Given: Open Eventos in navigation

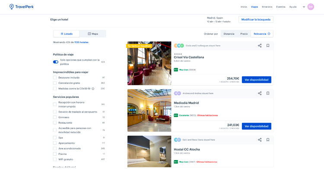Looking at the screenshot, I should pos(281,7).
